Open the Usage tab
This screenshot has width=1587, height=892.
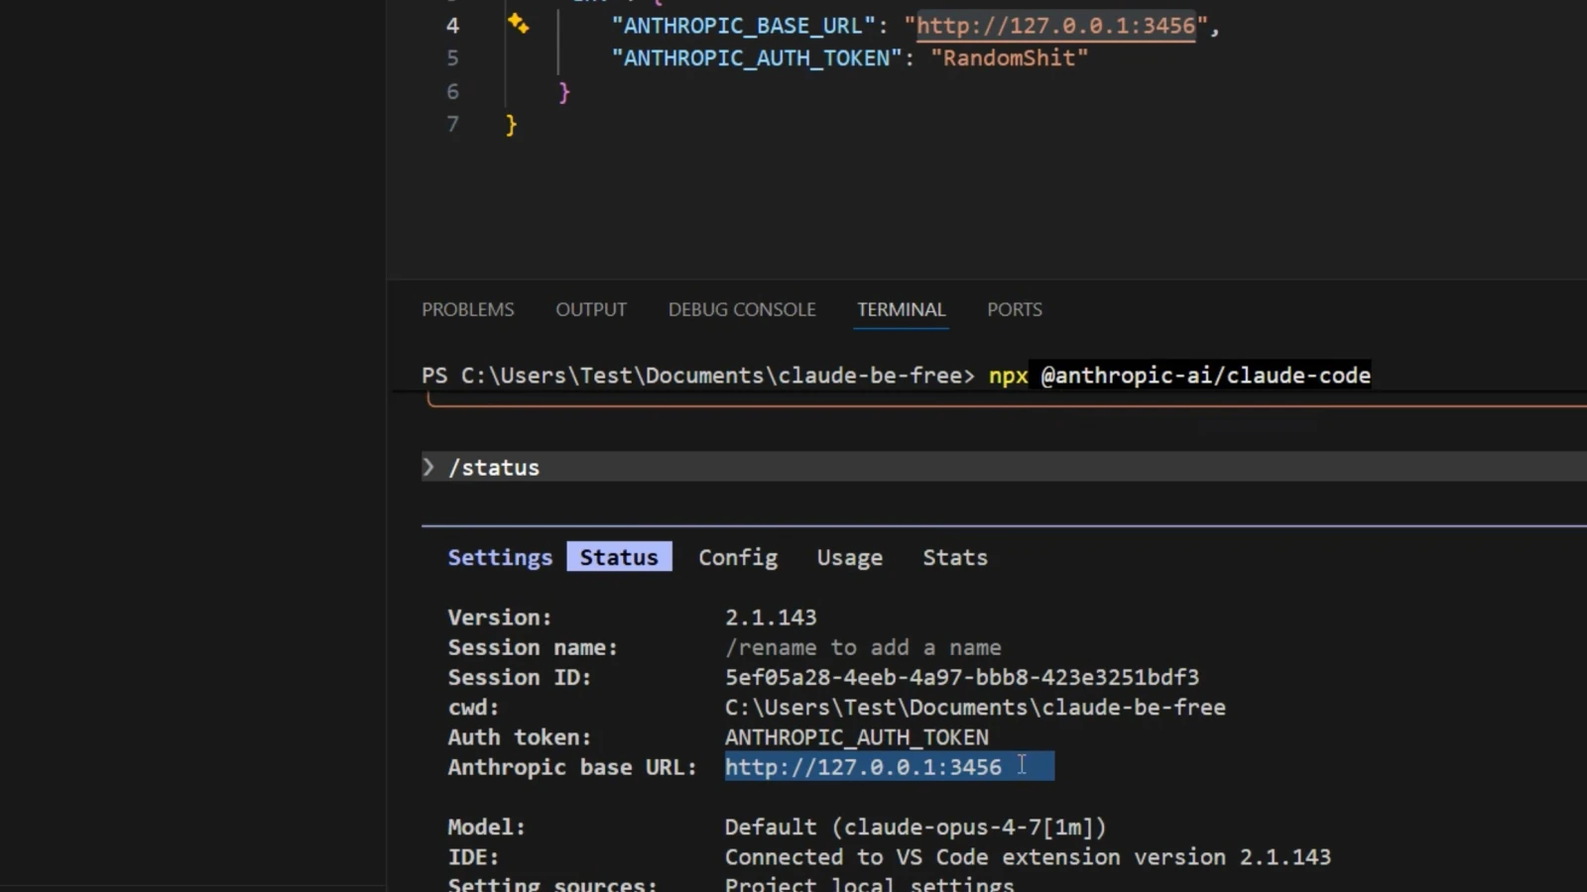(850, 557)
